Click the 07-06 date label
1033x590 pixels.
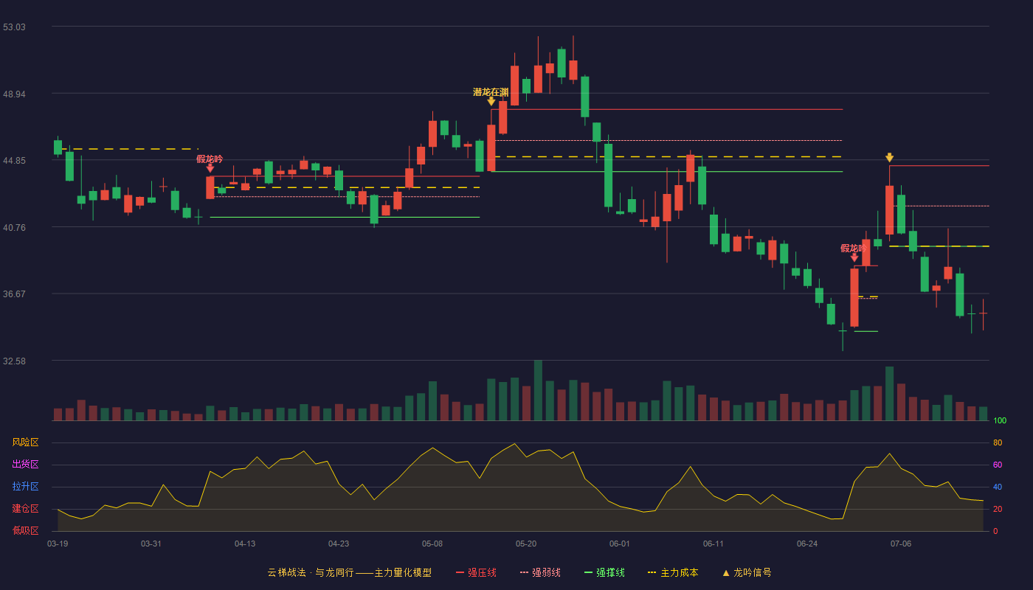tap(901, 544)
